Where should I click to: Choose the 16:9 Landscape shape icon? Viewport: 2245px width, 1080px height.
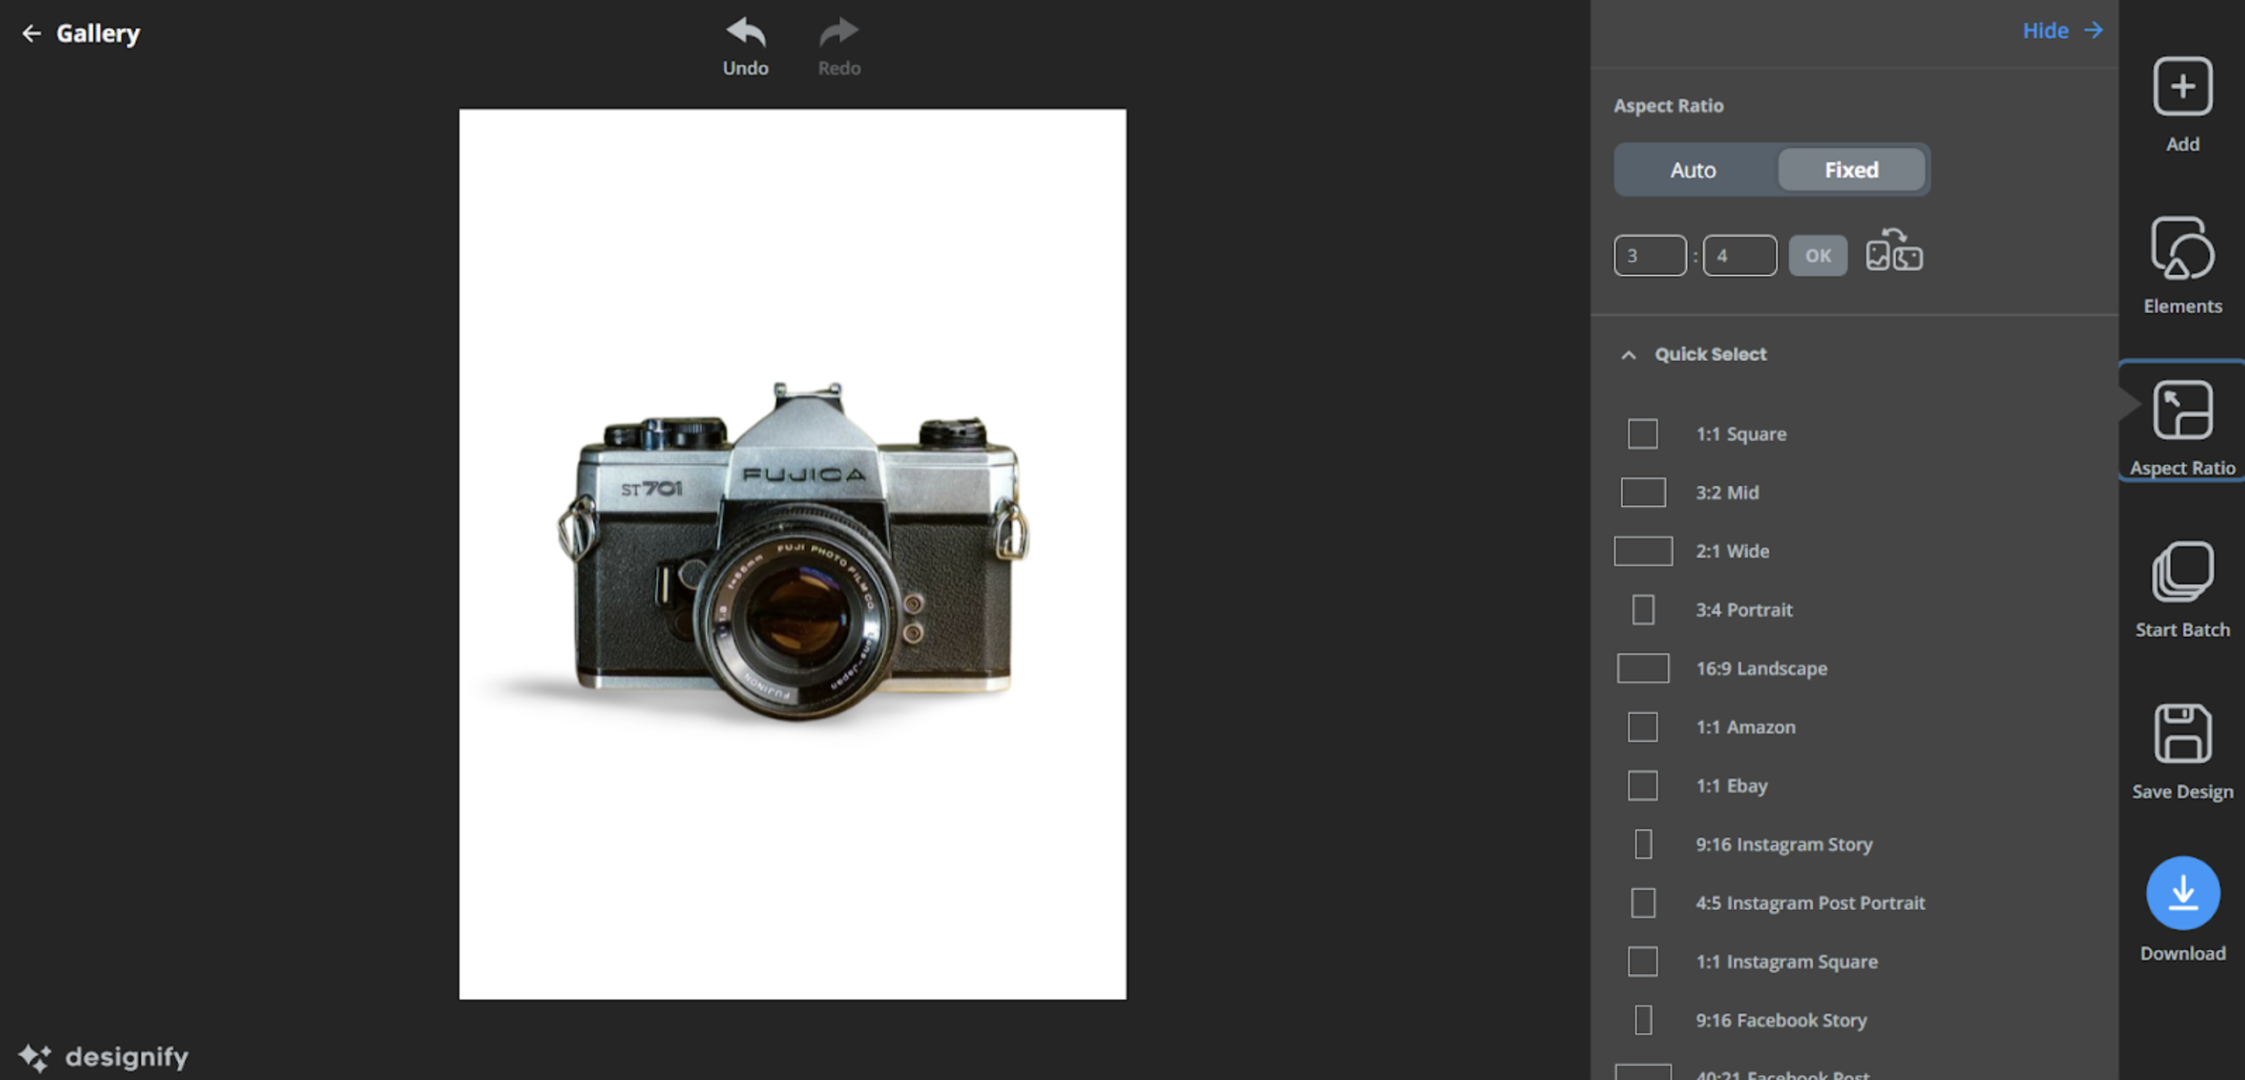point(1642,668)
